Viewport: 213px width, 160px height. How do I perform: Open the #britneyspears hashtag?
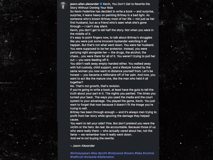(80, 153)
